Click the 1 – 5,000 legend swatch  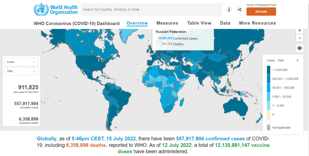pyautogui.click(x=269, y=106)
